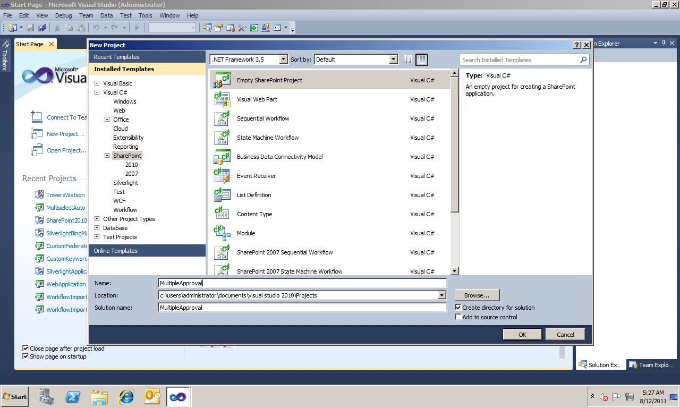The width and height of the screenshot is (680, 408).
Task: Switch to the Solution Explorer bottom tab
Action: [x=601, y=365]
